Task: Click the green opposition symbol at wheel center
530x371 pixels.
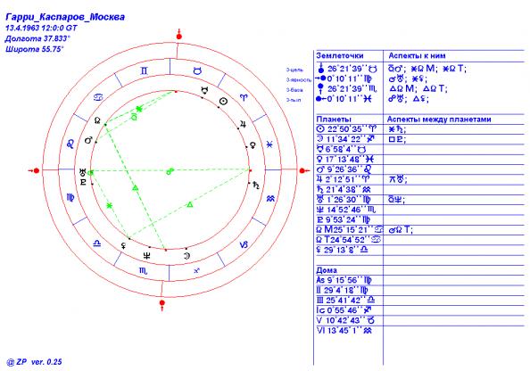Action: 170,171
